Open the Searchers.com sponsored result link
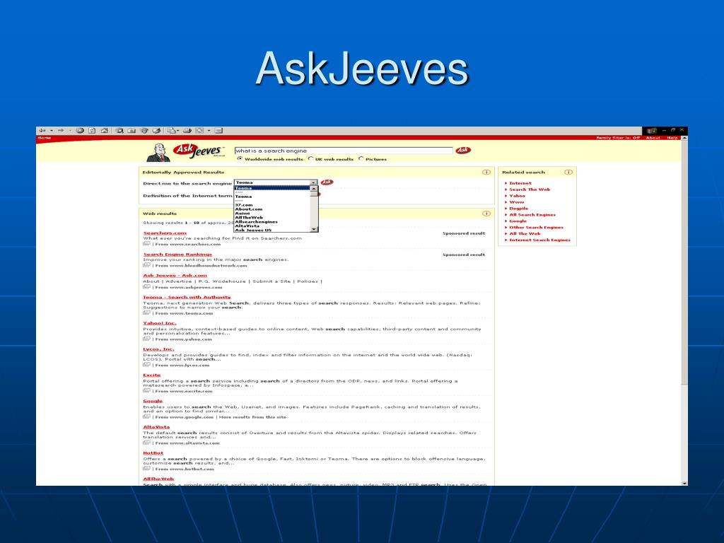The image size is (724, 543). point(165,233)
